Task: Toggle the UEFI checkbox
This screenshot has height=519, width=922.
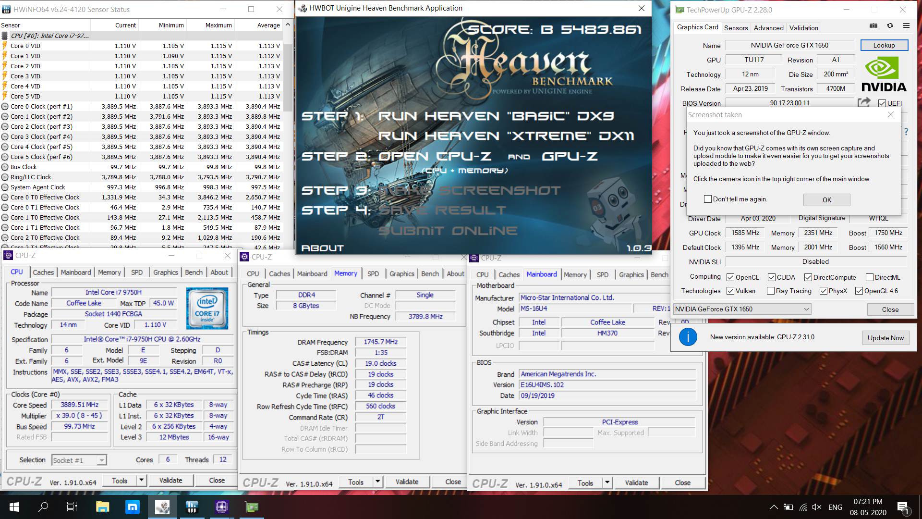Action: (x=882, y=103)
